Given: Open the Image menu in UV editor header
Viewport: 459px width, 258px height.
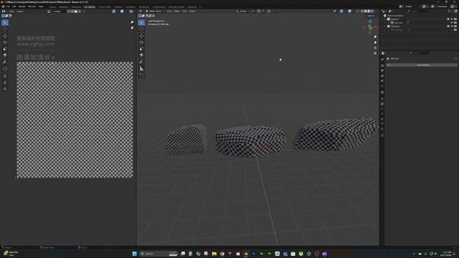Looking at the screenshot, I should click(x=20, y=11).
